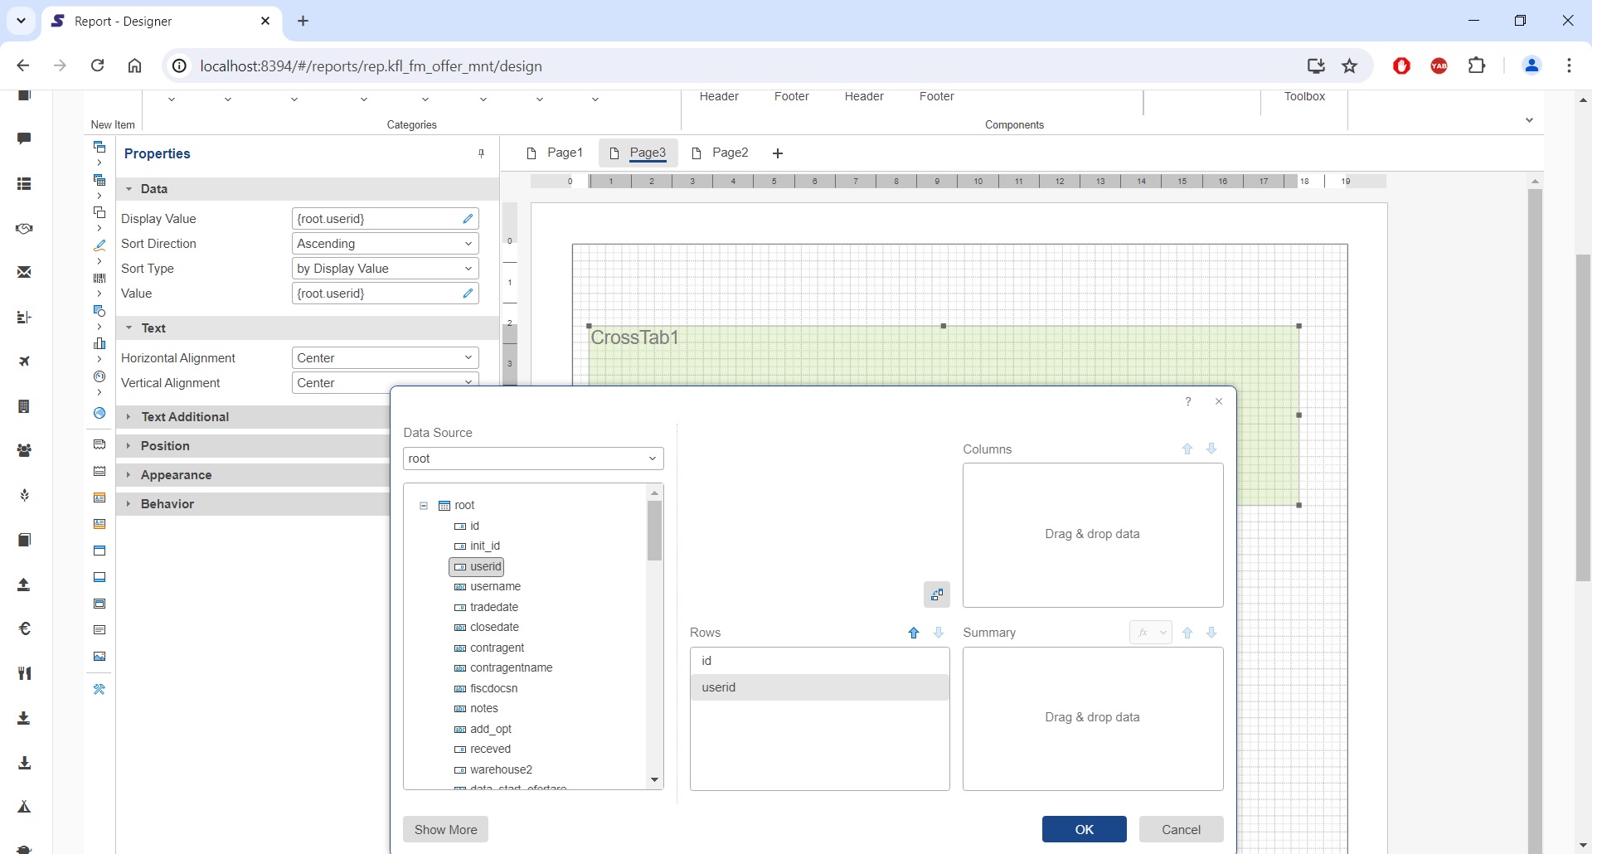Select the tradedate field in the data tree
1597x854 pixels.
[487, 608]
